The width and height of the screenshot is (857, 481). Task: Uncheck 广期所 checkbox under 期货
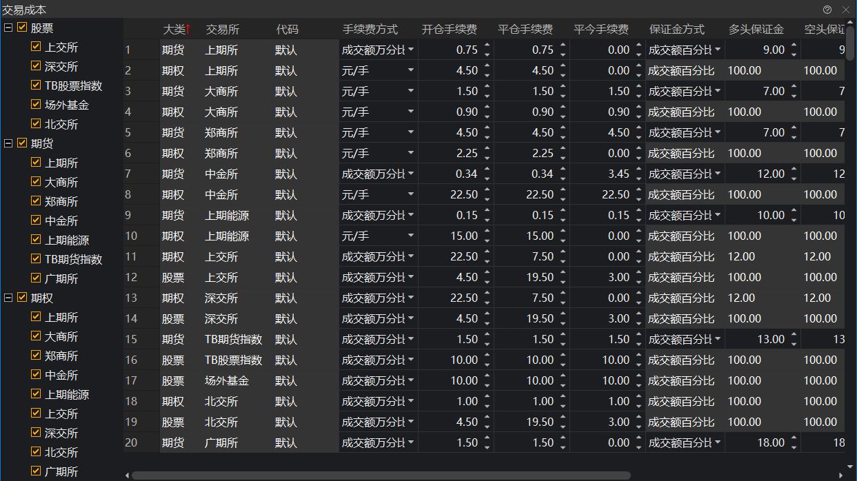(x=36, y=278)
